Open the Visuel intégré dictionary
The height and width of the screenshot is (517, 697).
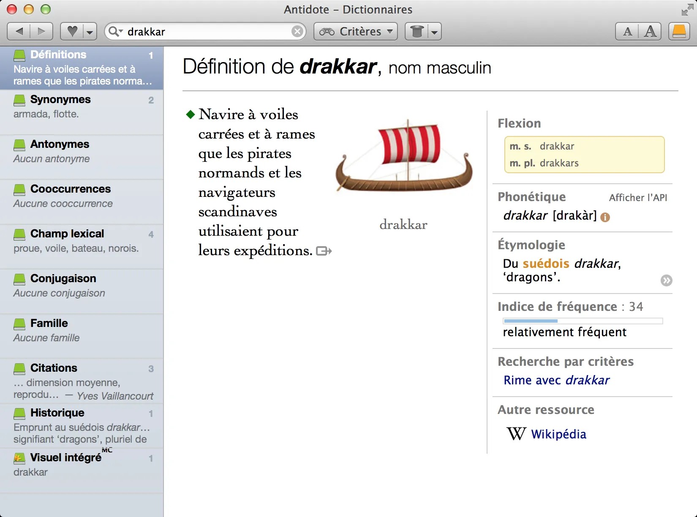(x=82, y=471)
